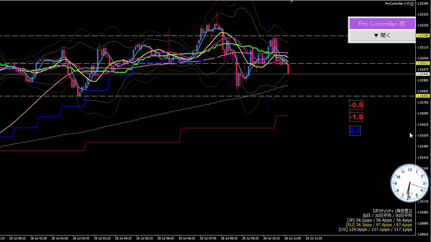Click the 1.01415 price scale value
The height and width of the screenshot is (242, 431).
click(423, 157)
